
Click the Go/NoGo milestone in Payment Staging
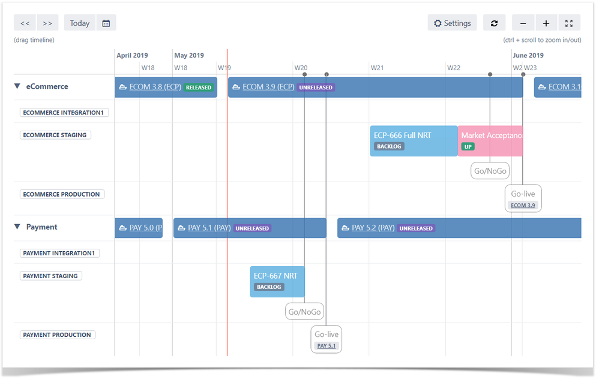pos(304,311)
